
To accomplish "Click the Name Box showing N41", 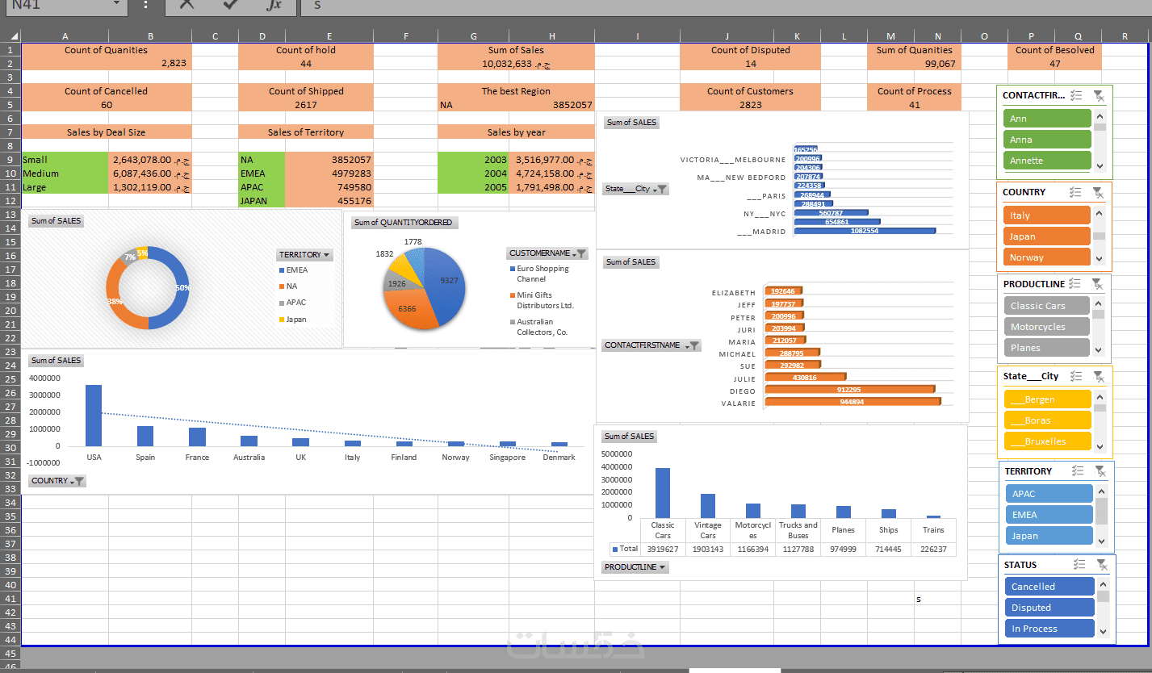I will [x=64, y=5].
